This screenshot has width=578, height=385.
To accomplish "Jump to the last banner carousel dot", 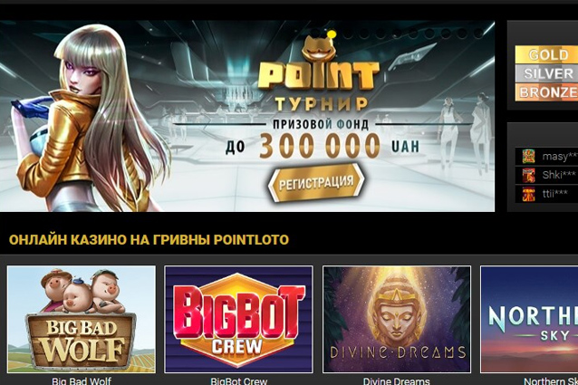I will click(478, 34).
